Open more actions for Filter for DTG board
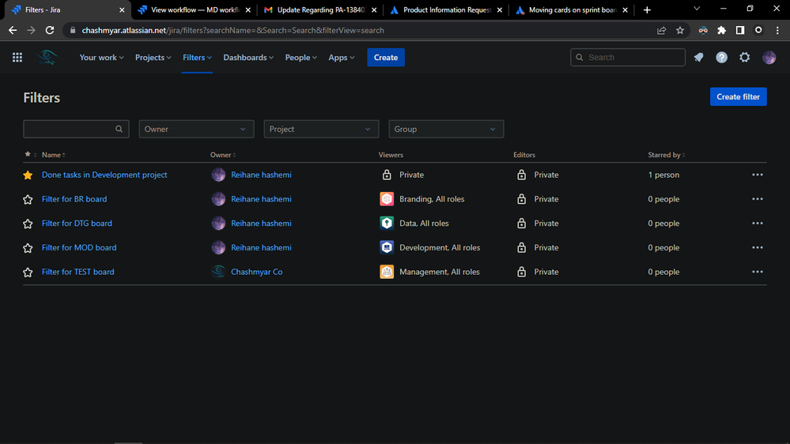Viewport: 790px width, 444px height. click(x=758, y=223)
